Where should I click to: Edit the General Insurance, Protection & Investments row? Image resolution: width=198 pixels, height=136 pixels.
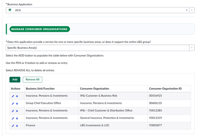tap(13, 118)
